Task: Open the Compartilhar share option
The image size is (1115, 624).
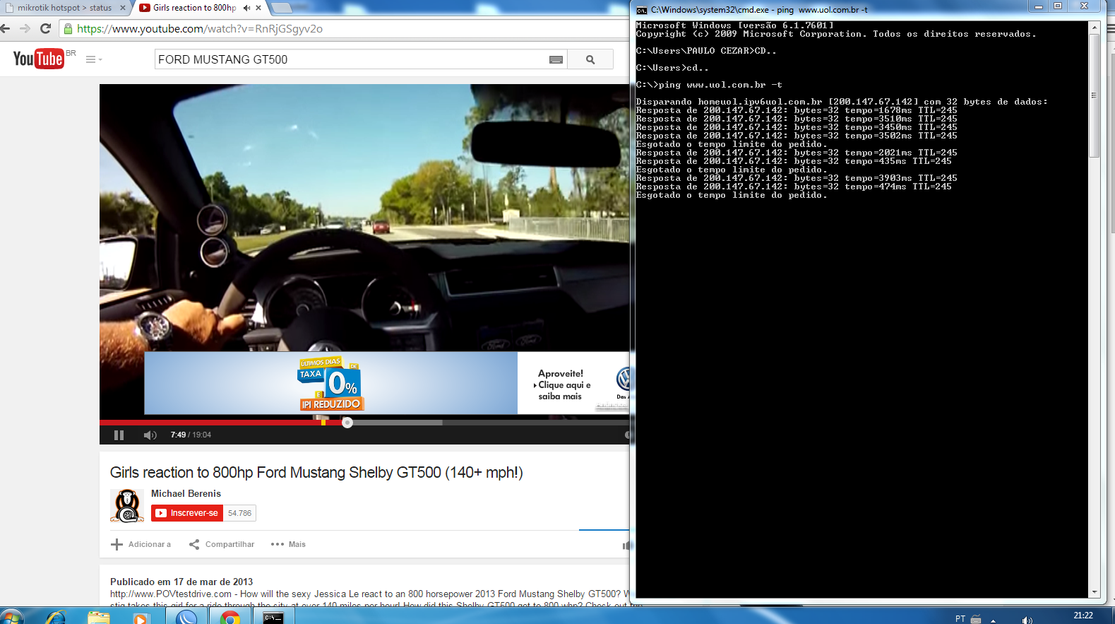Action: [222, 544]
